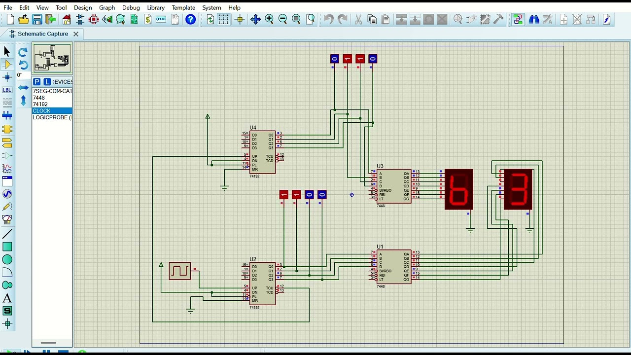Screen dimensions: 631x355
Task: Cut the selection with scissors icon
Action: point(358,19)
